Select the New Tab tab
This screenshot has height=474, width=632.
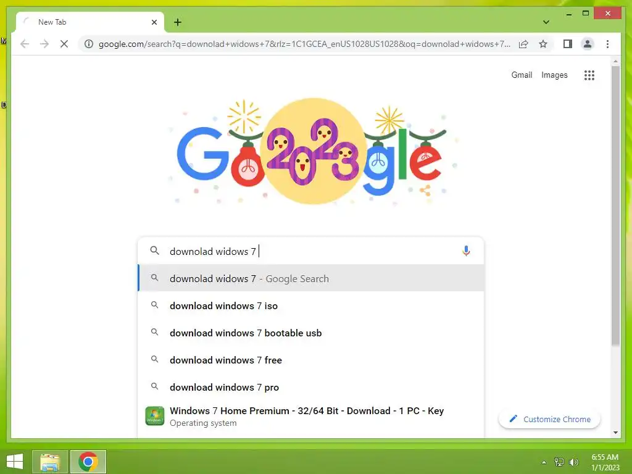point(89,22)
